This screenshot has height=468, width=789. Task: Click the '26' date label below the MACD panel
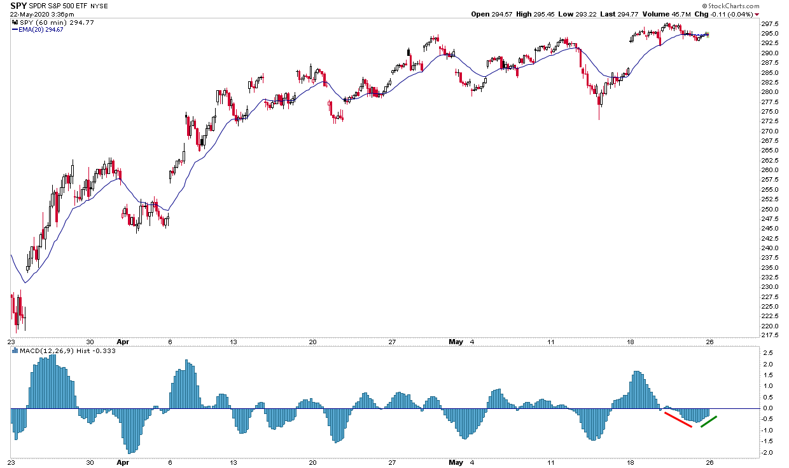[x=710, y=463]
